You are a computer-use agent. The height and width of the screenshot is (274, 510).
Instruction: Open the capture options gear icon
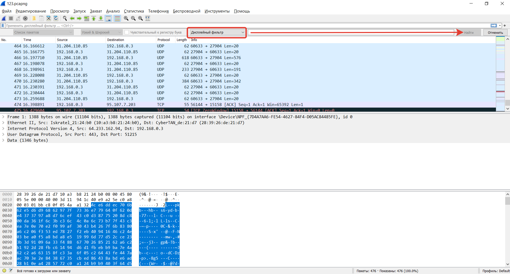point(25,18)
